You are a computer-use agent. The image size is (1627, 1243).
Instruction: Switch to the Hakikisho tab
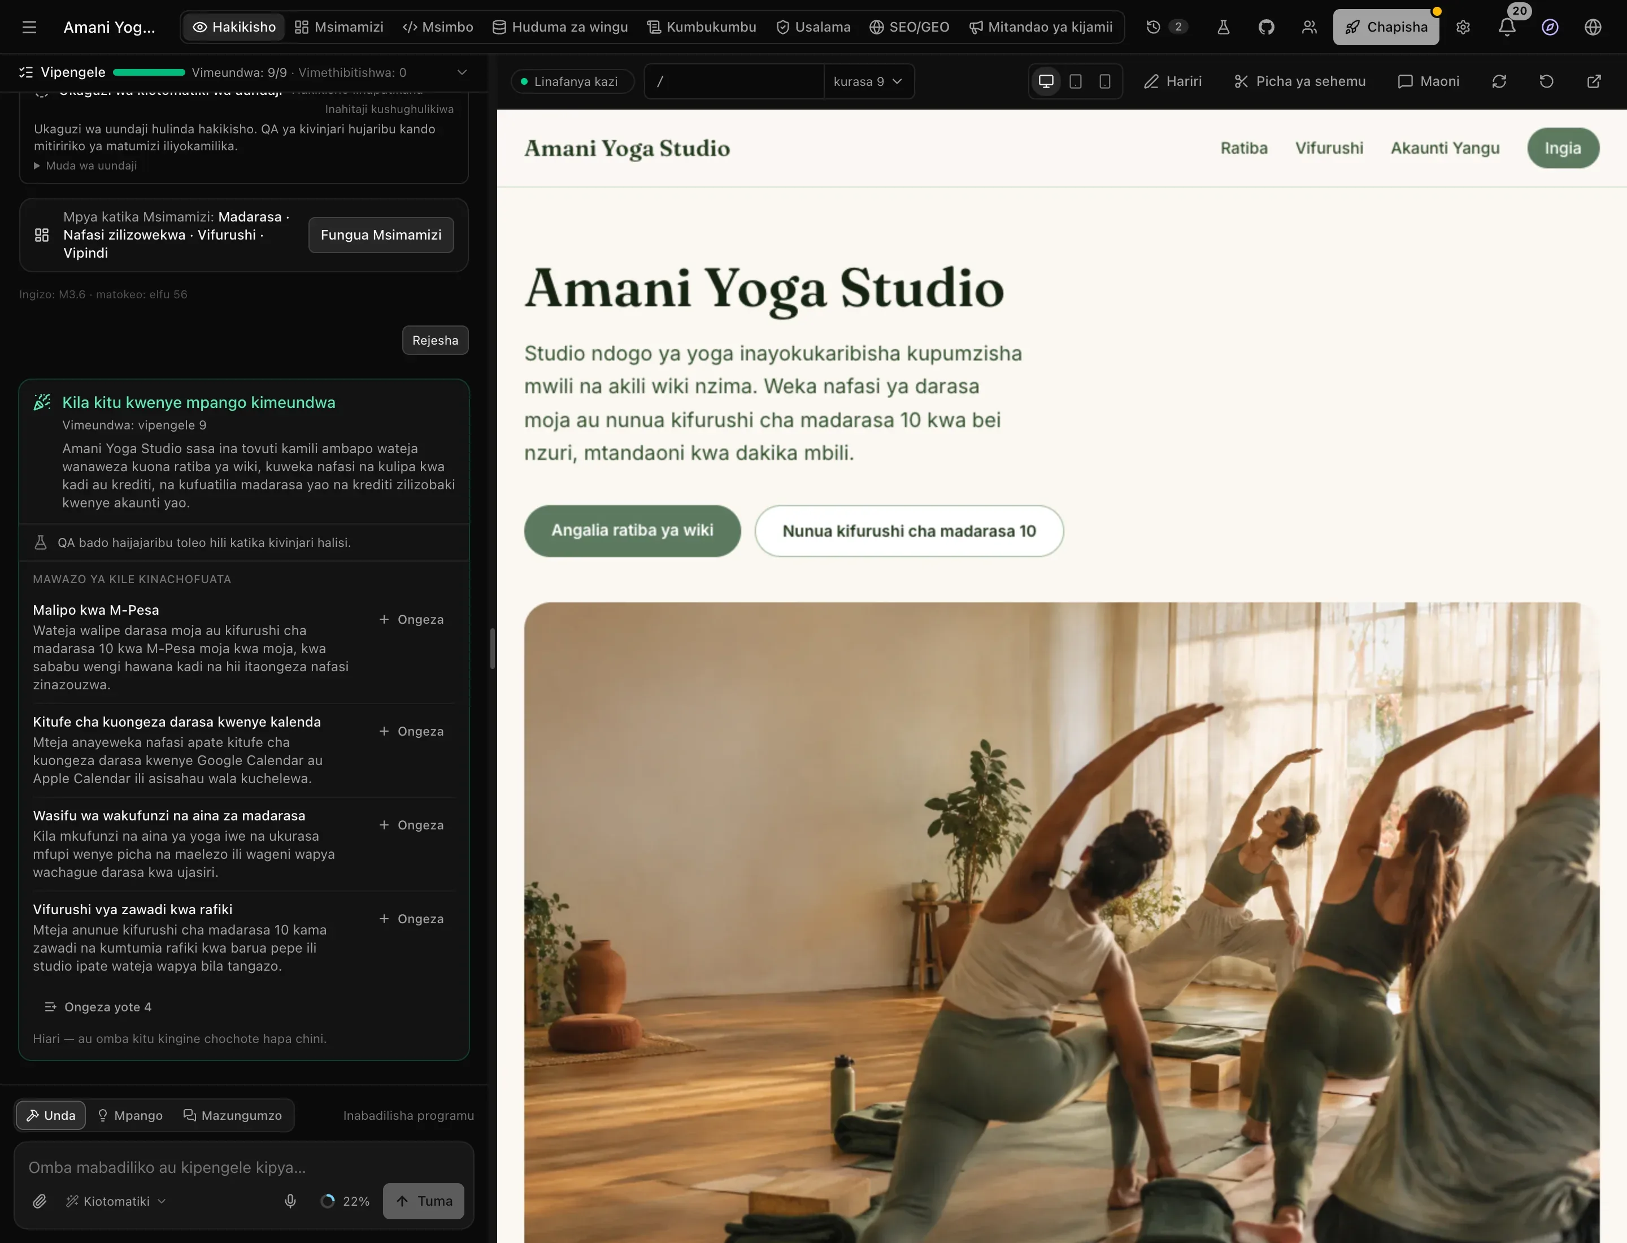click(x=234, y=27)
